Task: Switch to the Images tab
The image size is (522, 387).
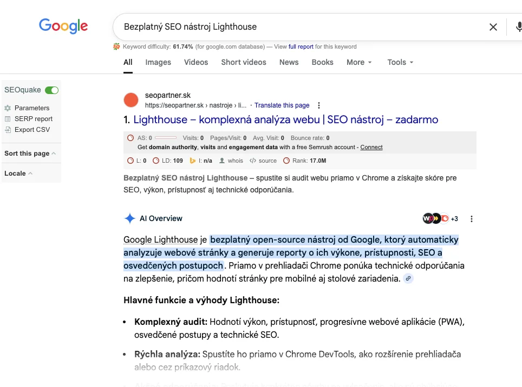Action: [158, 62]
